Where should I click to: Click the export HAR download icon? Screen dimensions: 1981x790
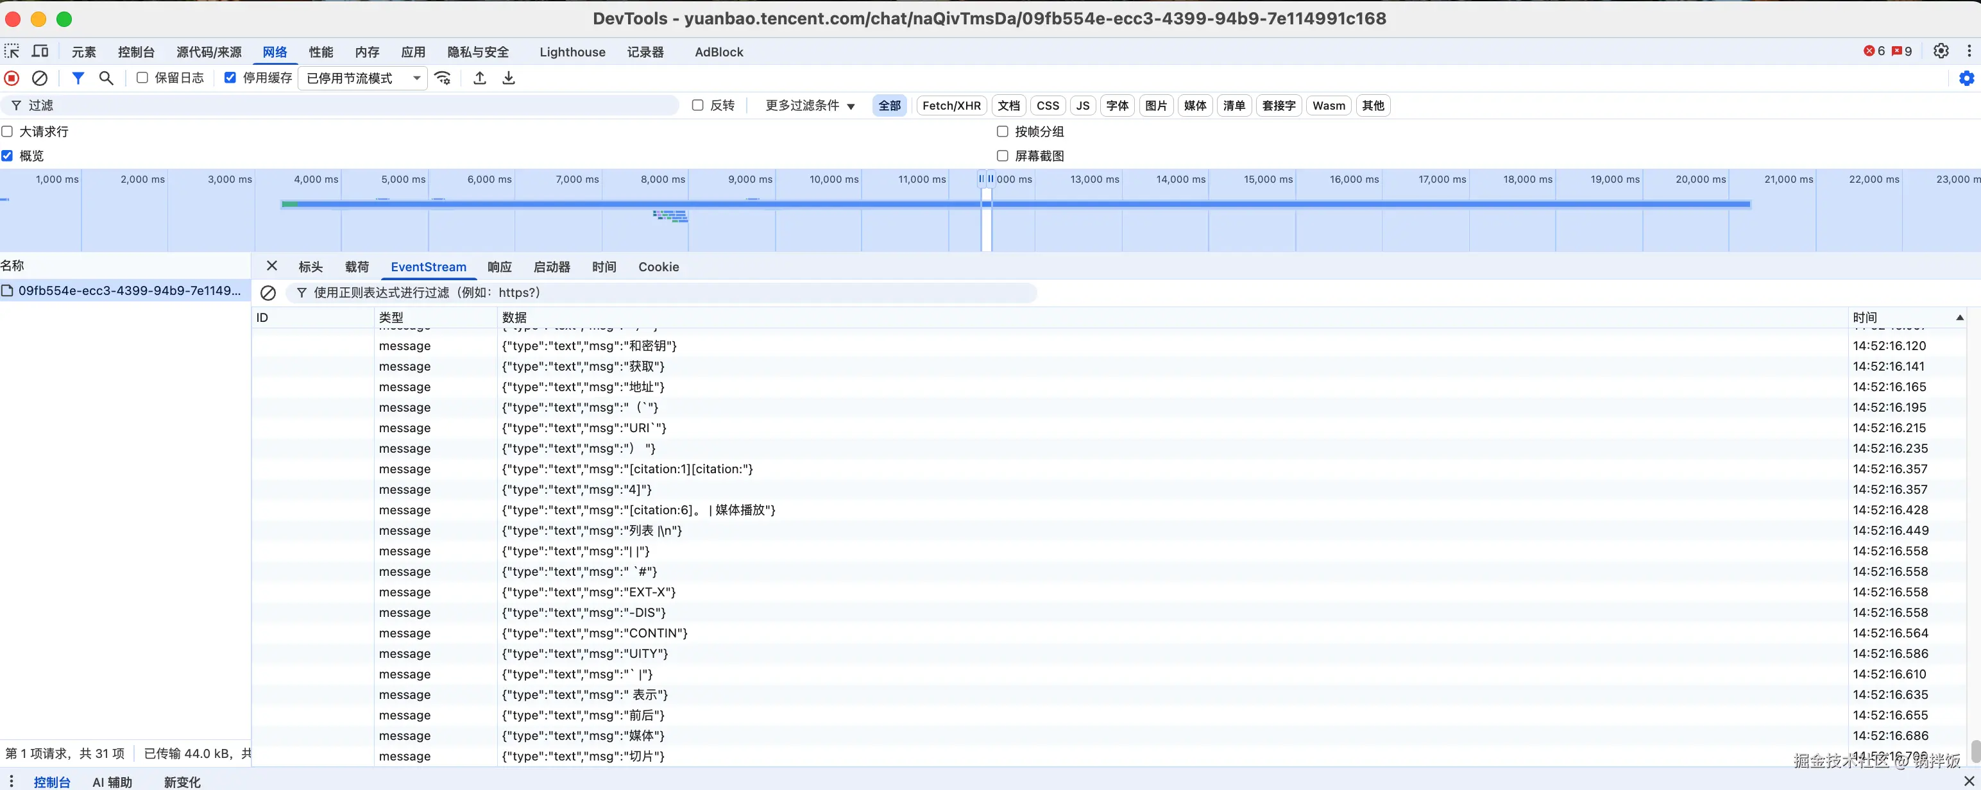coord(508,78)
